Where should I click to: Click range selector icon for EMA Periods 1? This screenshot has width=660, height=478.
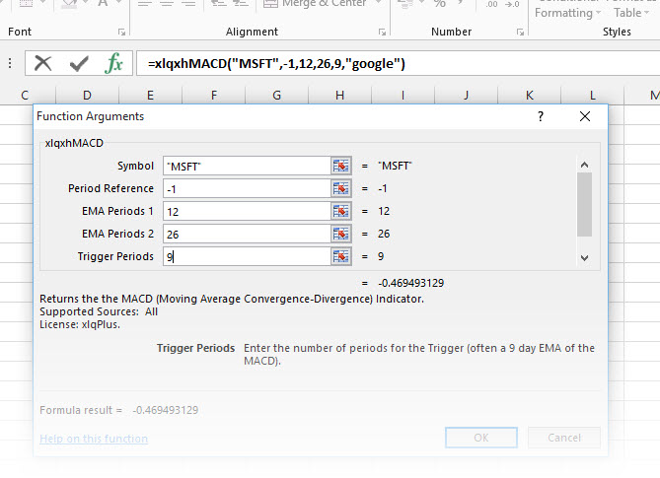tap(341, 211)
